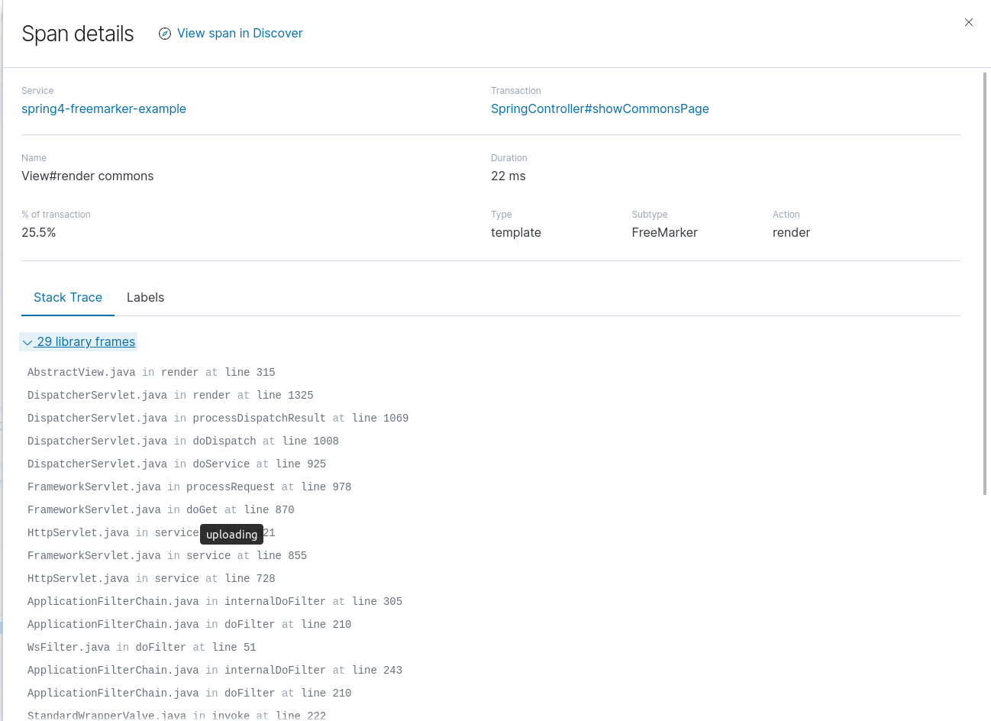Screen dimensions: 991x721
Task: Select the WsFilter.java doFilter line 51 frame
Action: coord(142,648)
